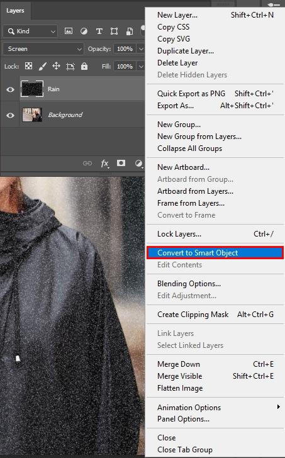Click the Opacity 100% field
The width and height of the screenshot is (285, 458).
125,49
